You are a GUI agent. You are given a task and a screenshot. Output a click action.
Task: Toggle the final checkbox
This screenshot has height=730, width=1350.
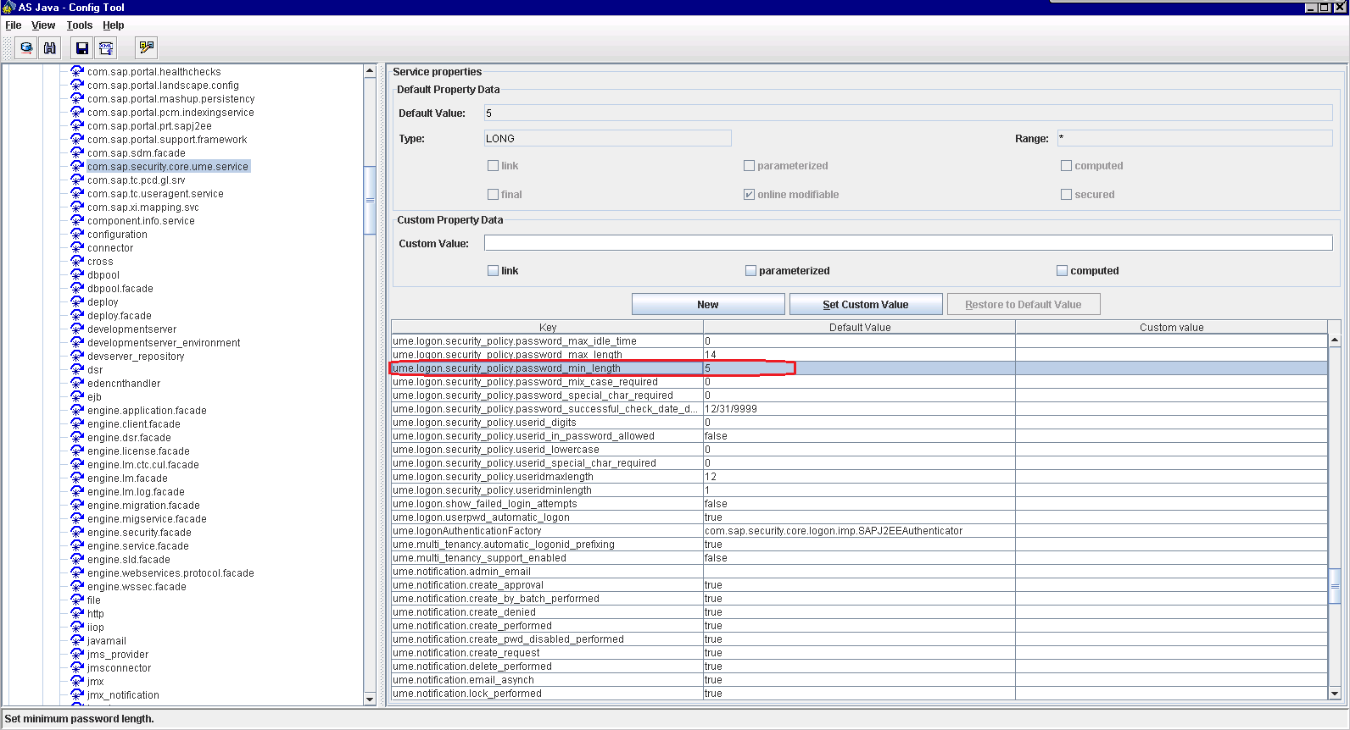[x=493, y=195]
